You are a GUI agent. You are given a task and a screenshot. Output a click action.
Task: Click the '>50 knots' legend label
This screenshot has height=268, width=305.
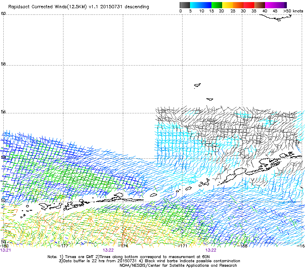(x=293, y=11)
